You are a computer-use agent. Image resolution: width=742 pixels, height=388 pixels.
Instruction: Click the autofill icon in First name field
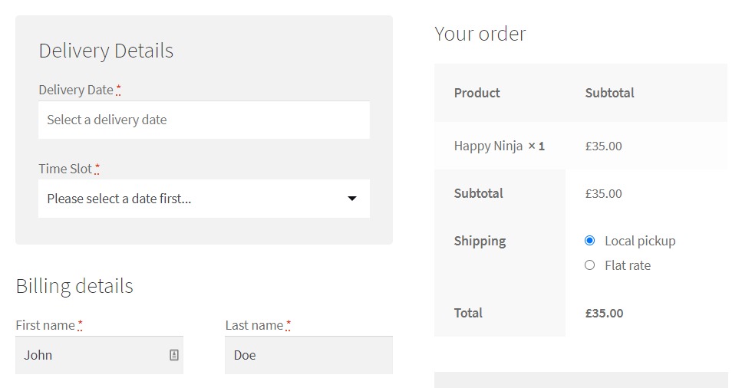coord(174,355)
